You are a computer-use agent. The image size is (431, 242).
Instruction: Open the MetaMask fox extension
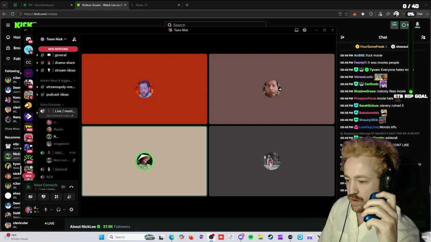355,14
